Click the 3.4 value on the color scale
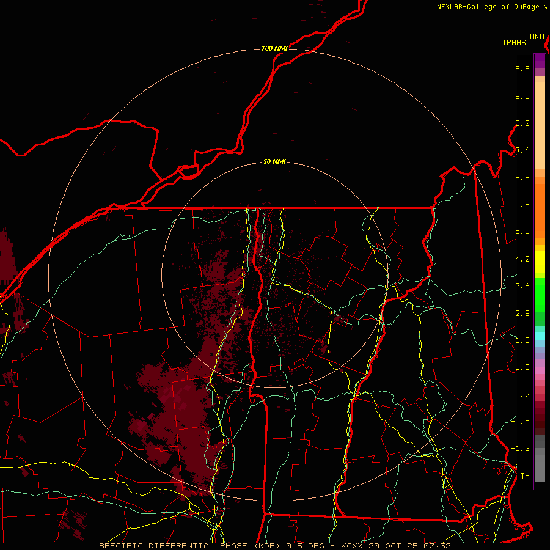Image resolution: width=550 pixels, height=550 pixels. pyautogui.click(x=522, y=286)
